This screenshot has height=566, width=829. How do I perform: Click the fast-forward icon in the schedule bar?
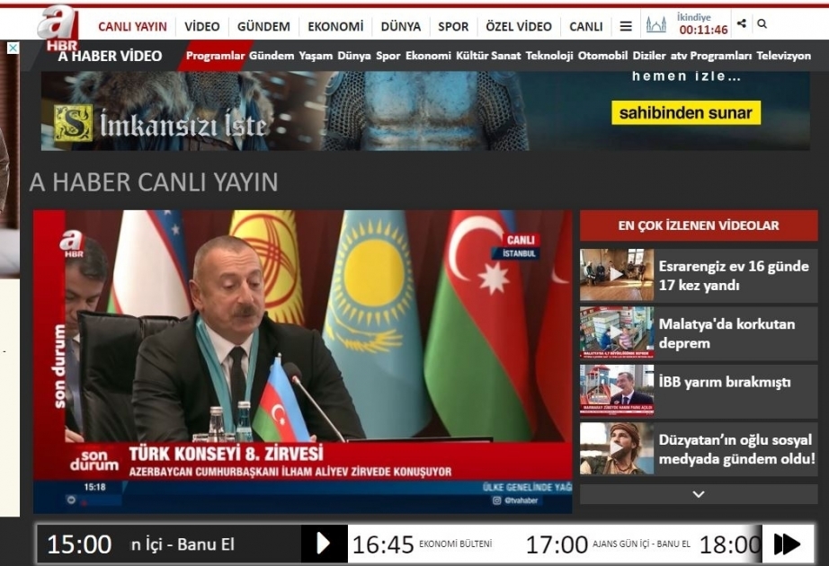coord(788,544)
